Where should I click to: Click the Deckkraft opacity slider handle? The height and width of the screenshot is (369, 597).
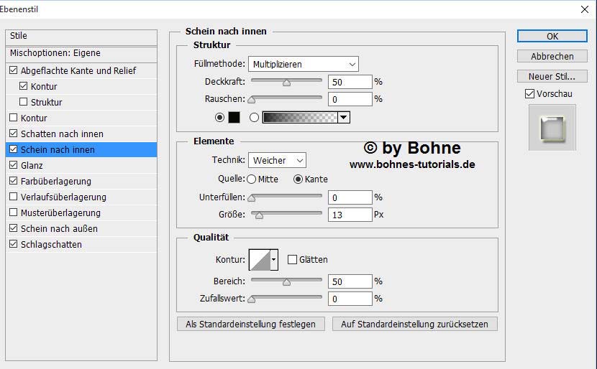click(x=286, y=83)
